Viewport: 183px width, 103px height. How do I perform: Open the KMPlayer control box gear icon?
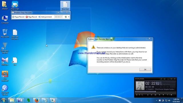(139, 95)
